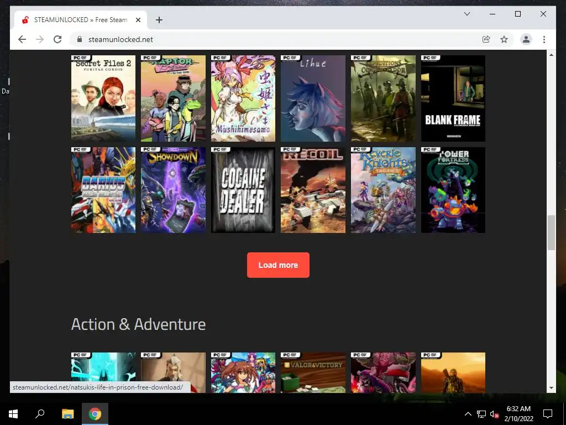566x425 pixels.
Task: Expand the tab search chevron
Action: [467, 14]
